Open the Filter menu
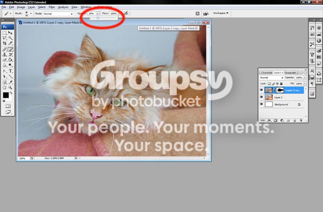Screen dimensions: 323x212 coord(52,7)
